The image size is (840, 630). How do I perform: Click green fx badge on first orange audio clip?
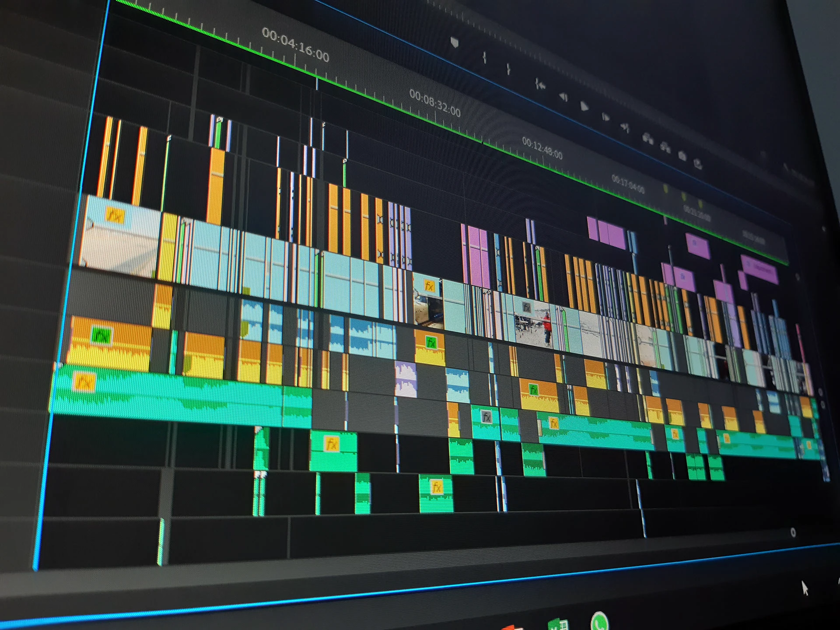[x=101, y=336]
